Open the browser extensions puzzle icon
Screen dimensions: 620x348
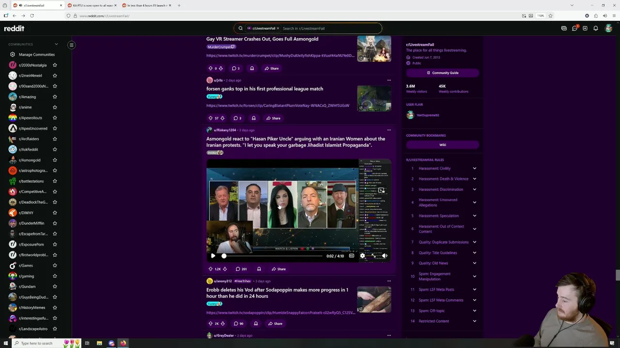596,15
